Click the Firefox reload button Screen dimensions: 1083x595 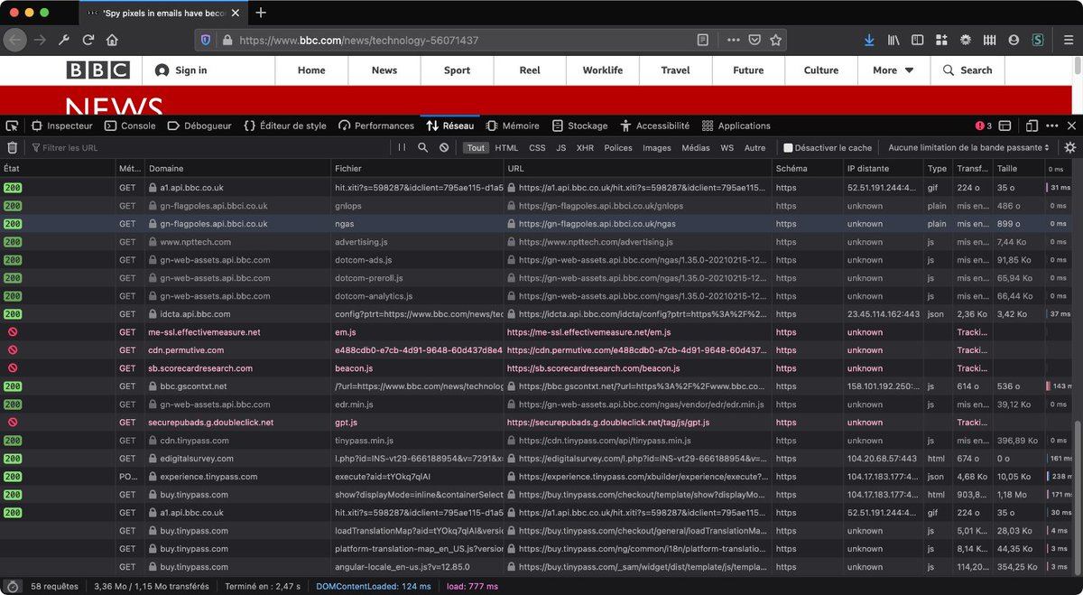(88, 40)
